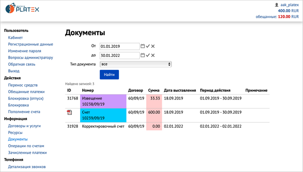Click the ID column header

click(69, 90)
